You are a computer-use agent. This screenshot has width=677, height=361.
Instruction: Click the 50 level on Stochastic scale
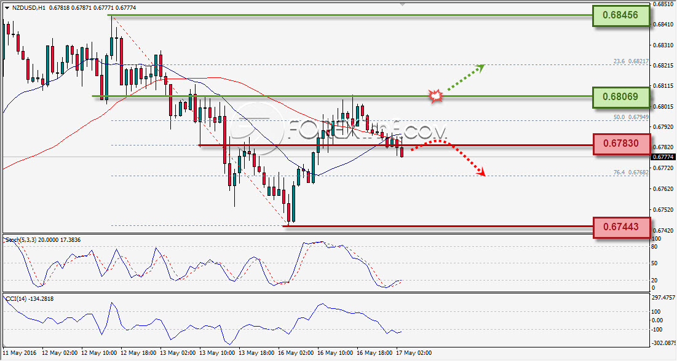pos(654,263)
